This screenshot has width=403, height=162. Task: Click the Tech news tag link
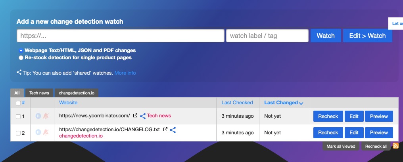coord(159,116)
